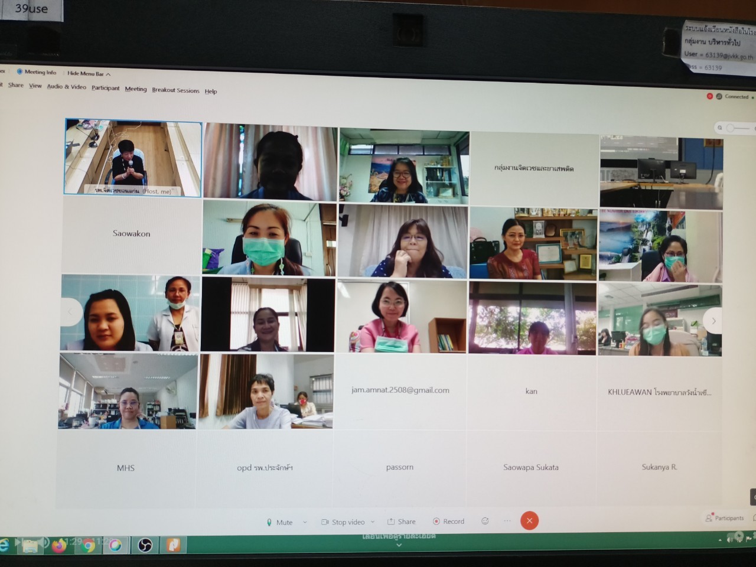
Task: Open the Participants panel
Action: point(725,518)
